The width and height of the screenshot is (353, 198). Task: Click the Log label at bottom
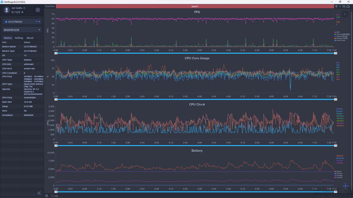56,196
